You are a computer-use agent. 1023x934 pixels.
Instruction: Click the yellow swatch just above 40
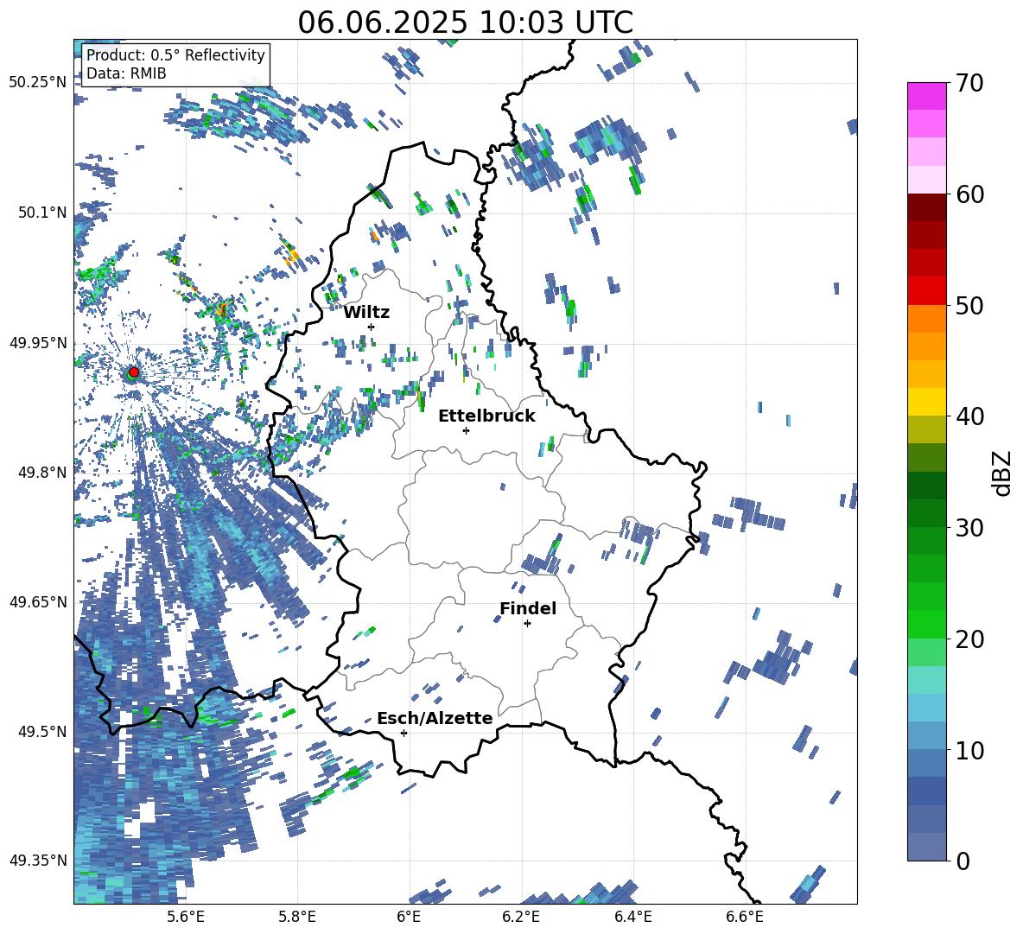click(x=926, y=402)
